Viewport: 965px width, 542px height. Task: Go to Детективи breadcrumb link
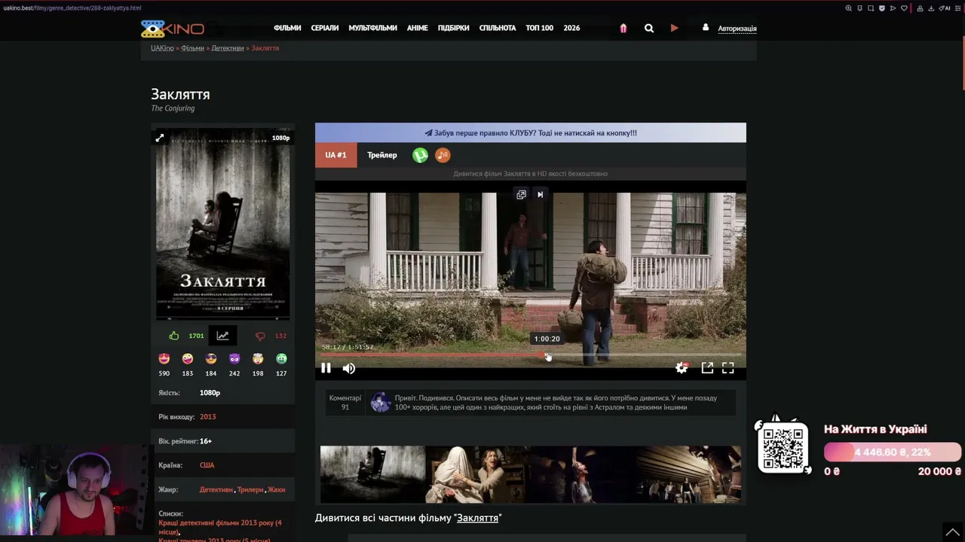[228, 48]
